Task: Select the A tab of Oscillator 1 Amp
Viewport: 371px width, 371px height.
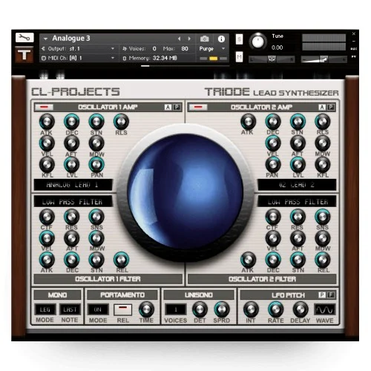Action: point(168,107)
